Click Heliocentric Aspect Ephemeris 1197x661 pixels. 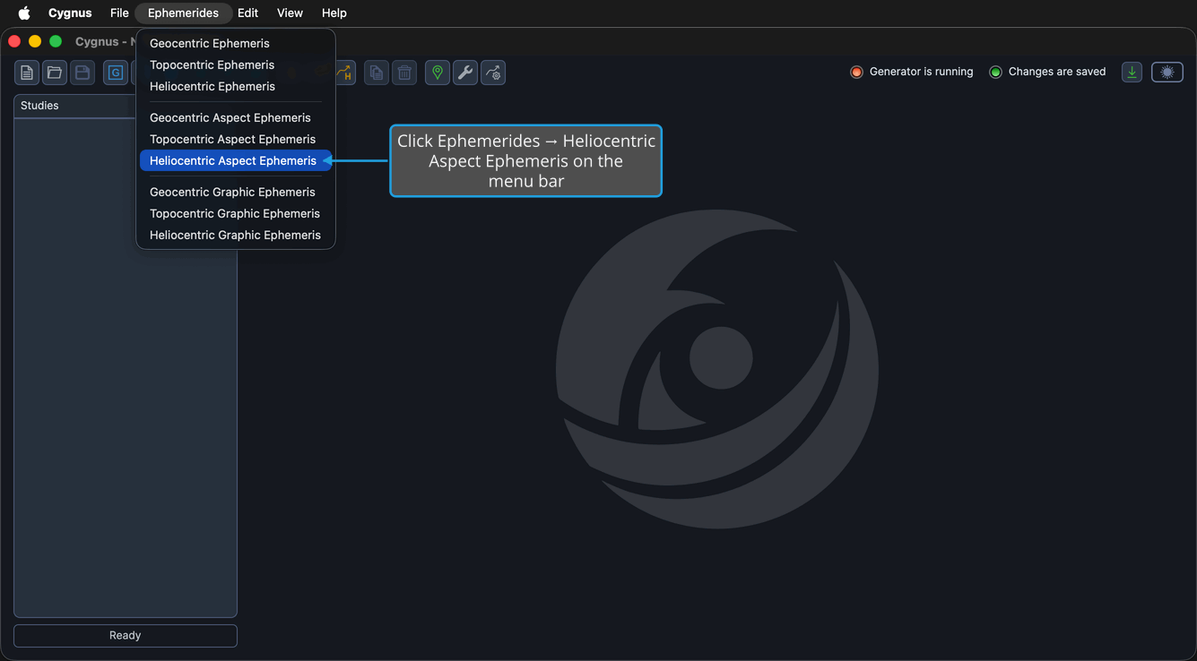[x=236, y=160]
